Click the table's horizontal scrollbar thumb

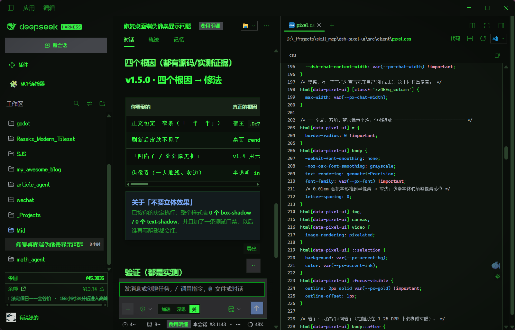(139, 184)
